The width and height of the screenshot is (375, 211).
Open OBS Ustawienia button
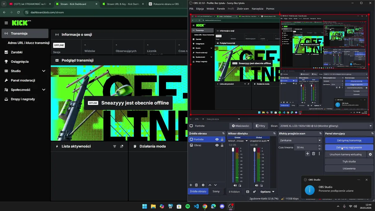349,169
